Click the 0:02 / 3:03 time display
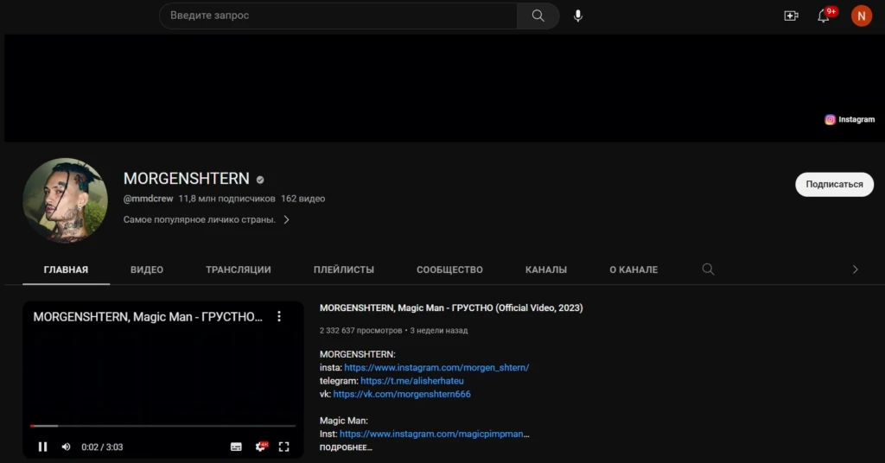Image resolution: width=885 pixels, height=463 pixels. click(102, 447)
